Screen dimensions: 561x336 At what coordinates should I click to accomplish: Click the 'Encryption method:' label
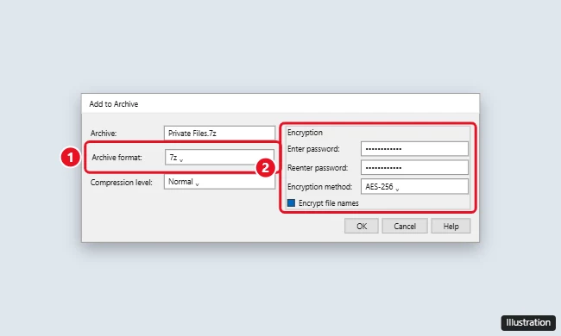[319, 187]
